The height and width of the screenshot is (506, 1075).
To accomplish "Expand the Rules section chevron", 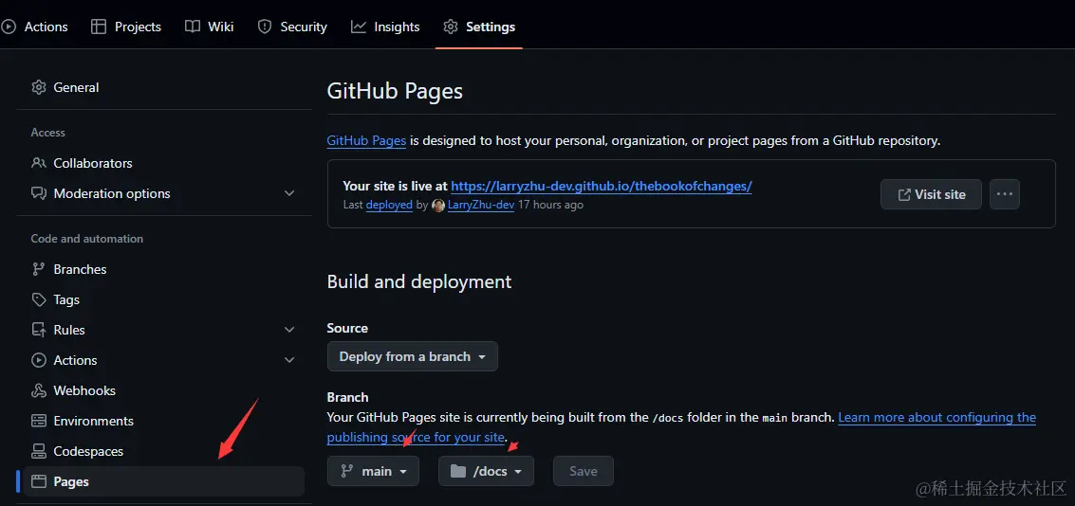I will (289, 330).
